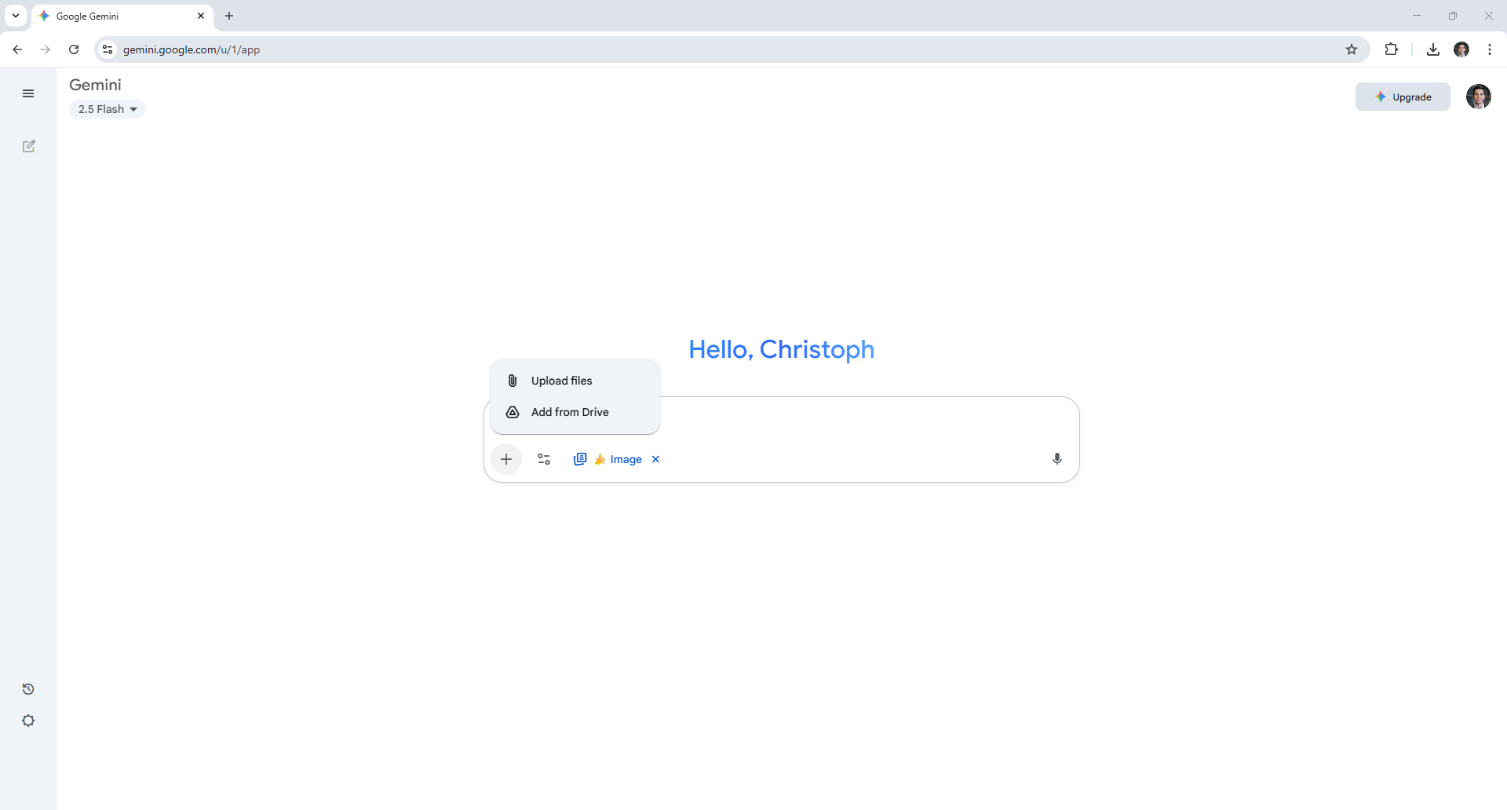
Task: Click the plus icon in the prompt bar
Action: 506,459
